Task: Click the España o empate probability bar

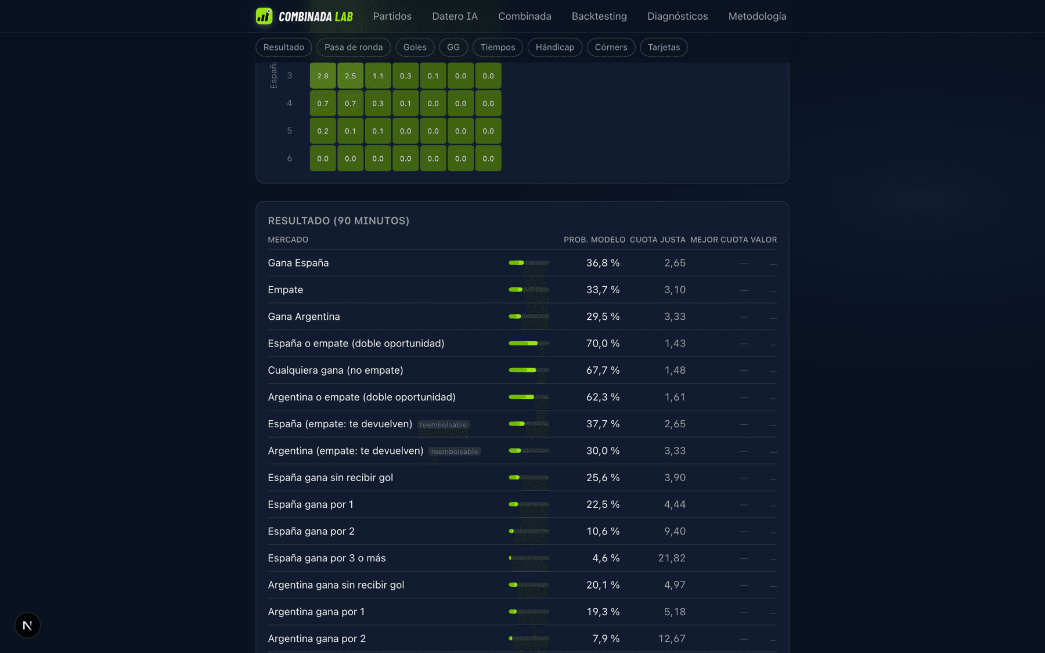Action: 529,344
